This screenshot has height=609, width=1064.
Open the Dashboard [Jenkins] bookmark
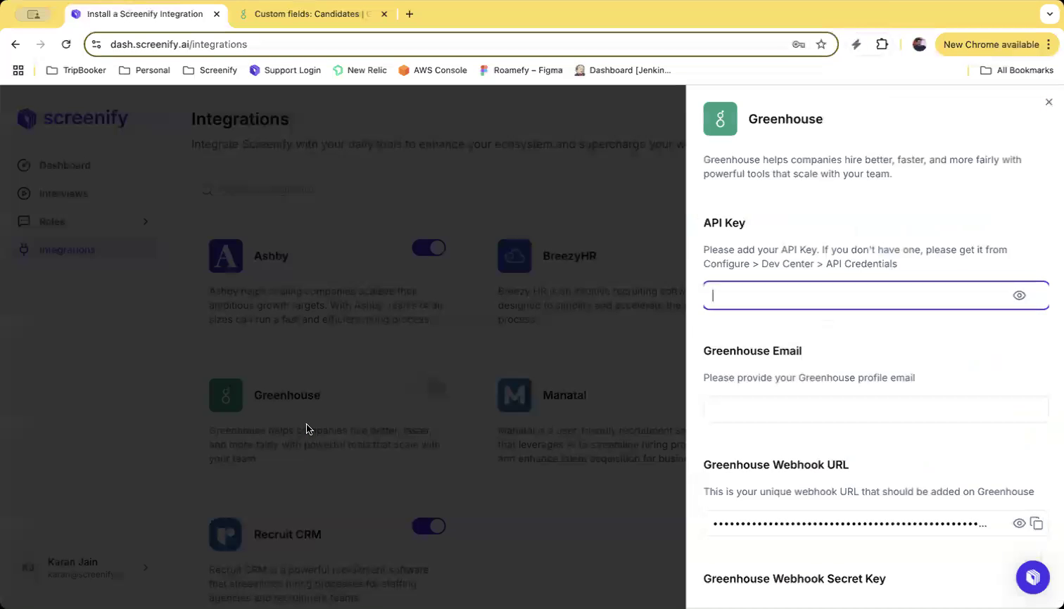(x=623, y=70)
